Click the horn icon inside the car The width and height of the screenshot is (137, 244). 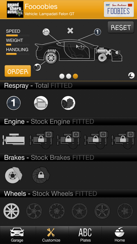point(81,46)
